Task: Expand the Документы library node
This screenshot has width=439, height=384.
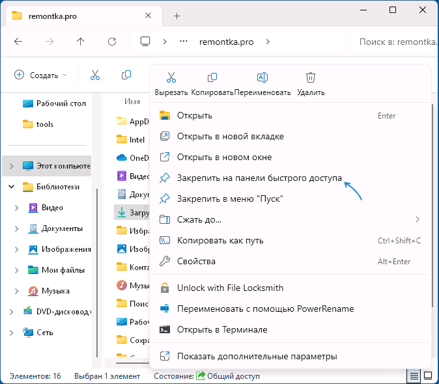Action: [18, 228]
